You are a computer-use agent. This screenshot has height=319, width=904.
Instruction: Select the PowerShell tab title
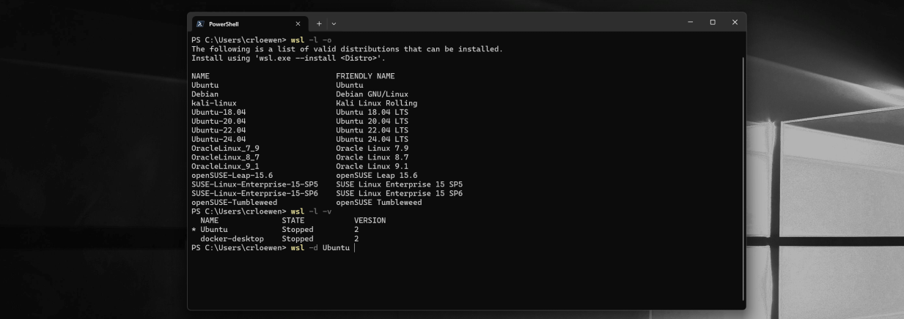[x=224, y=24]
